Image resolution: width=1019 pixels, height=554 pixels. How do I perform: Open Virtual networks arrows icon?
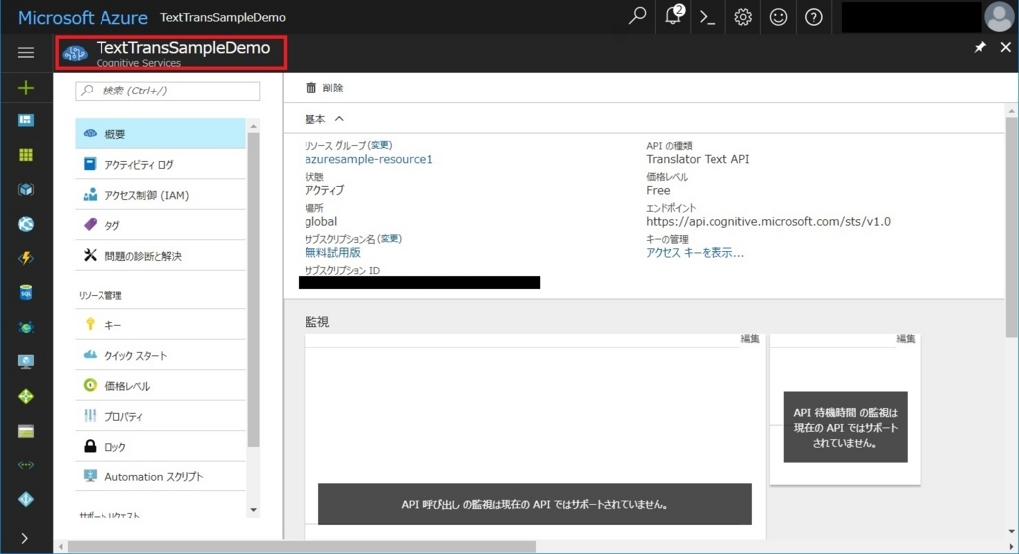tap(26, 465)
